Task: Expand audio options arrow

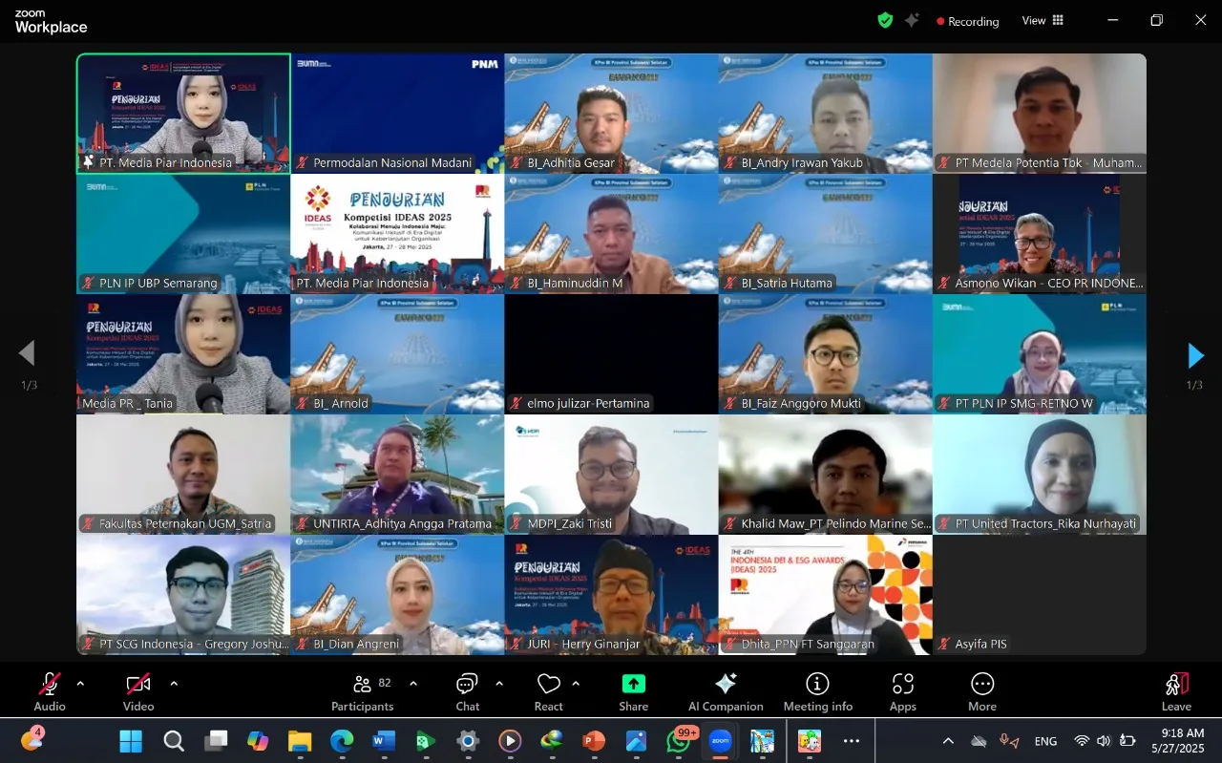Action: pyautogui.click(x=80, y=684)
